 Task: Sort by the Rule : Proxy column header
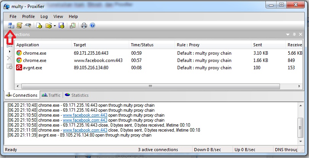coord(213,45)
